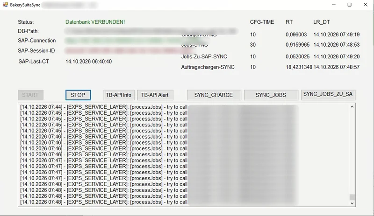Viewport: 374px width, 216px height.
Task: Click the disabled START button
Action: pos(30,95)
